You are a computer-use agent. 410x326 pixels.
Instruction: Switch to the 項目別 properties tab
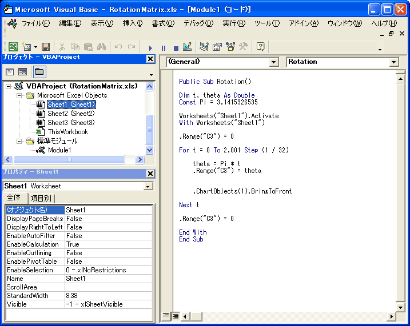tap(41, 199)
